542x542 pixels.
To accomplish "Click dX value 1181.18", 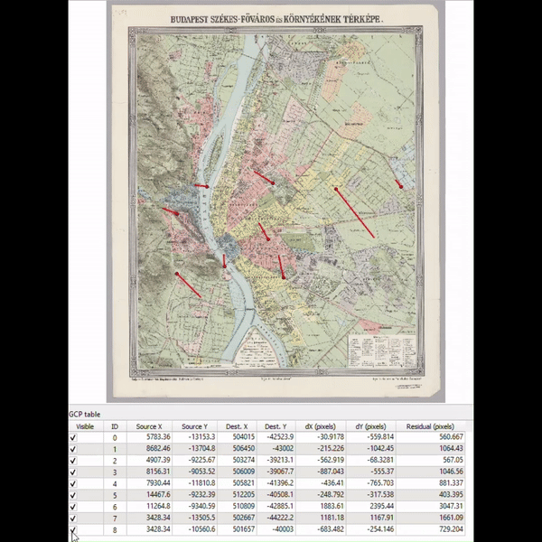I will [332, 518].
